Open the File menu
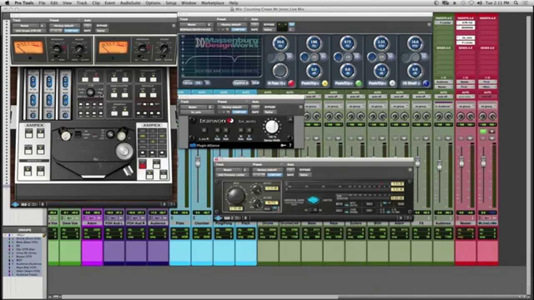 [x=42, y=3]
